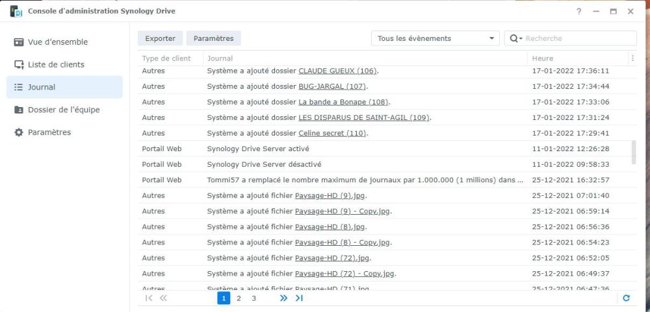Jump to the last page arrow
This screenshot has height=312, width=650.
pyautogui.click(x=299, y=298)
